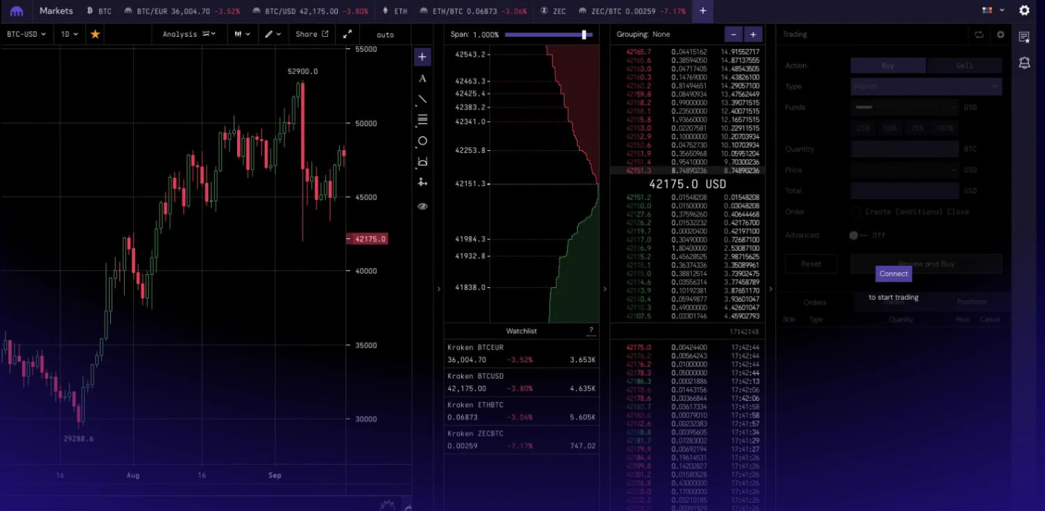The height and width of the screenshot is (511, 1045).
Task: Open the BTC-USD pair selector
Action: [x=26, y=33]
